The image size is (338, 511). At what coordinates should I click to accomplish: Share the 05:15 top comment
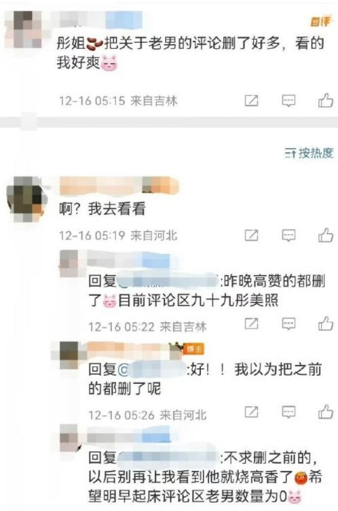pyautogui.click(x=251, y=101)
